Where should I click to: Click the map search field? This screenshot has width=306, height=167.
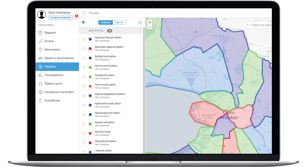(261, 25)
